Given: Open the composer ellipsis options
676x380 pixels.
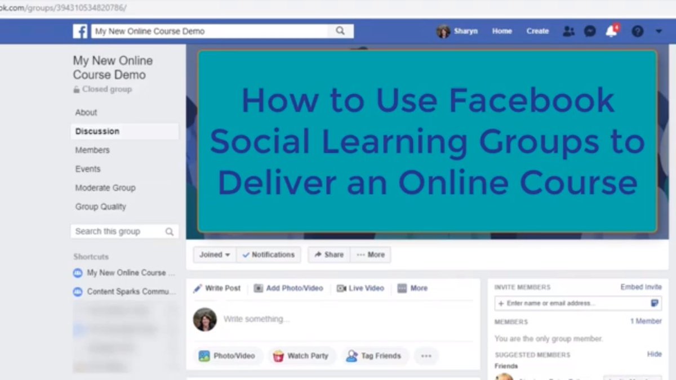Looking at the screenshot, I should [426, 356].
